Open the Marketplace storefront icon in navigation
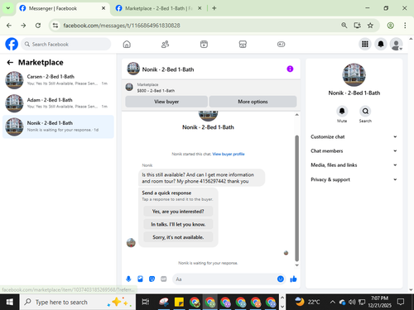Screen dimensions: 414x310 click(x=243, y=44)
